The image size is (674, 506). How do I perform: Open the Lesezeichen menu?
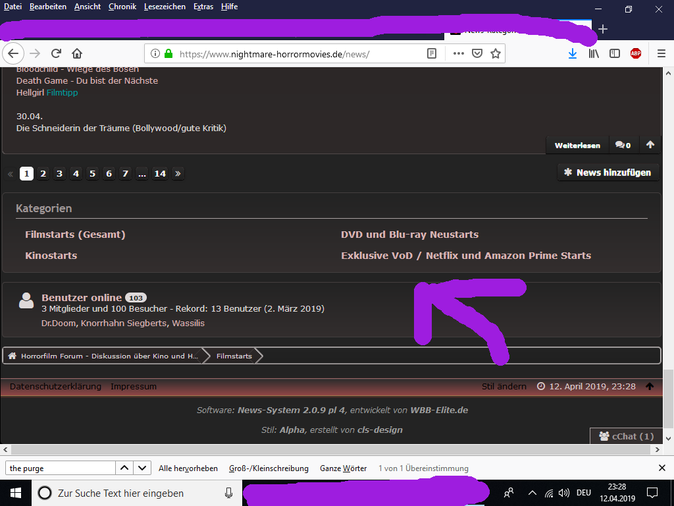pyautogui.click(x=165, y=7)
